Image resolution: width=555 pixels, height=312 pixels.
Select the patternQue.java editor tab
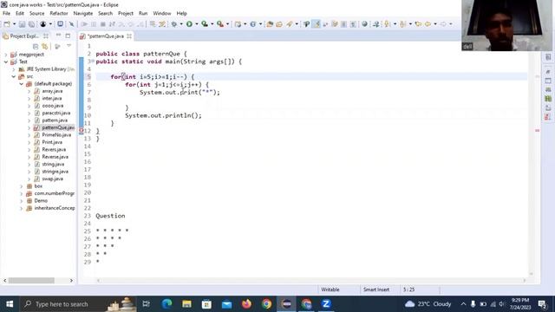105,36
